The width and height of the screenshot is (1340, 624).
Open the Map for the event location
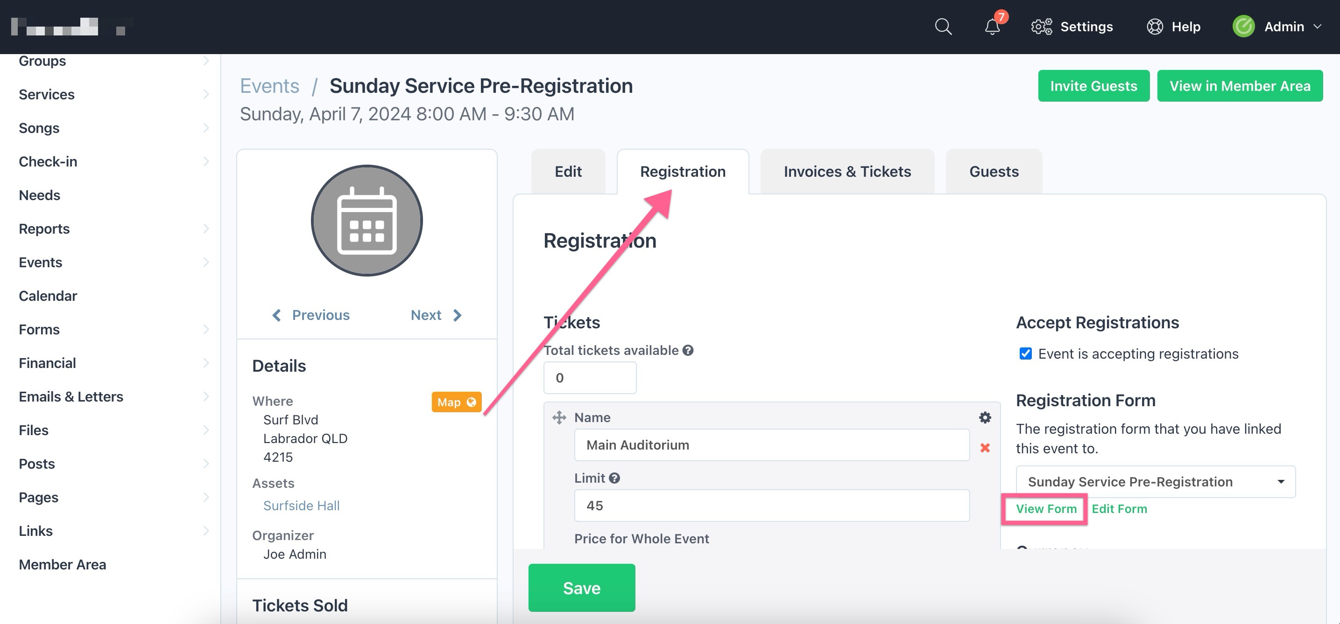(x=456, y=402)
